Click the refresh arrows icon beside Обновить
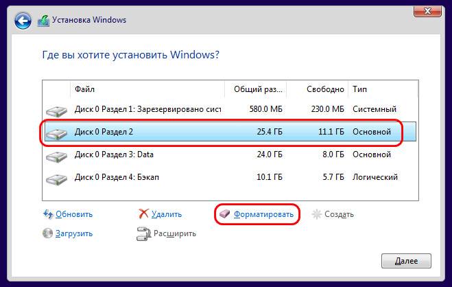This screenshot has height=287, width=452. [48, 214]
